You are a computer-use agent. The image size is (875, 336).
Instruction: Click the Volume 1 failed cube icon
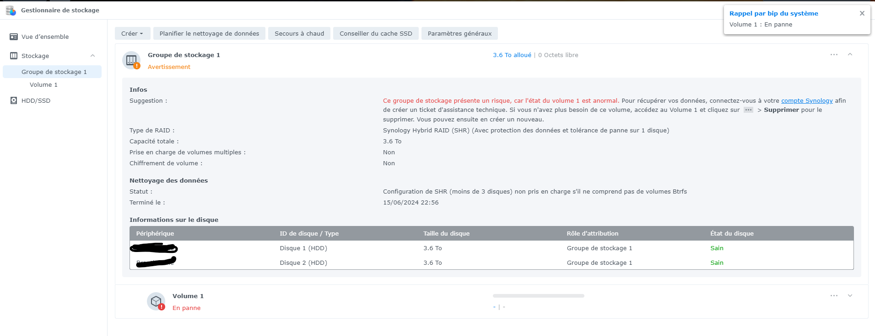[156, 301]
